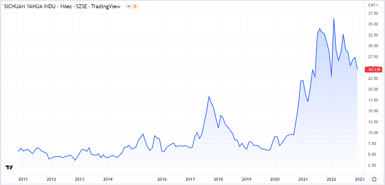The image size is (385, 185).
Task: Select the 2011 label on the time axis
Action: pyautogui.click(x=23, y=179)
